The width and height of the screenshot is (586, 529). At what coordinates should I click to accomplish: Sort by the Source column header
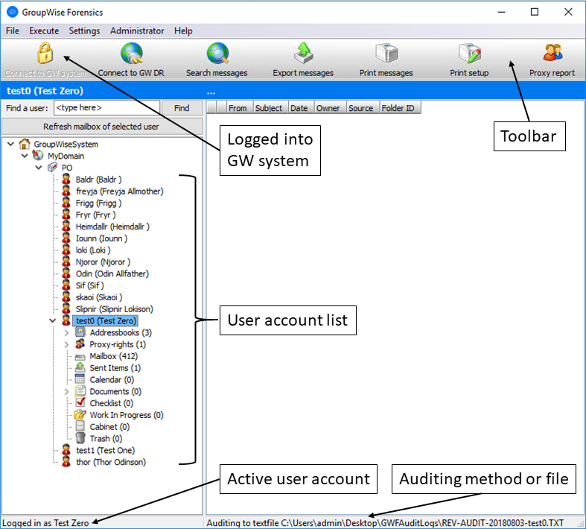361,108
